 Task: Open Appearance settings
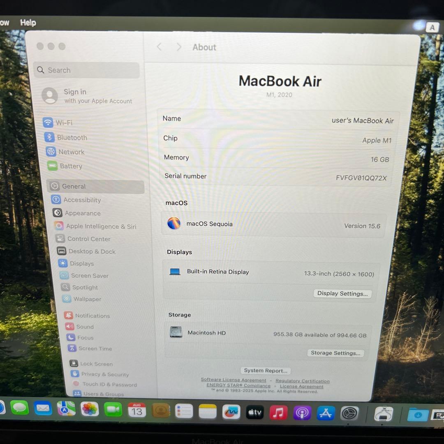click(76, 213)
